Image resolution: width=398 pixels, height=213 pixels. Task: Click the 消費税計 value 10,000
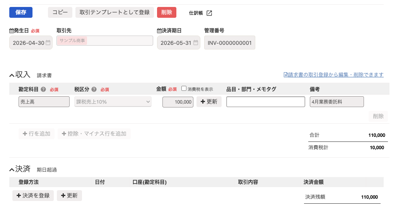(x=377, y=148)
